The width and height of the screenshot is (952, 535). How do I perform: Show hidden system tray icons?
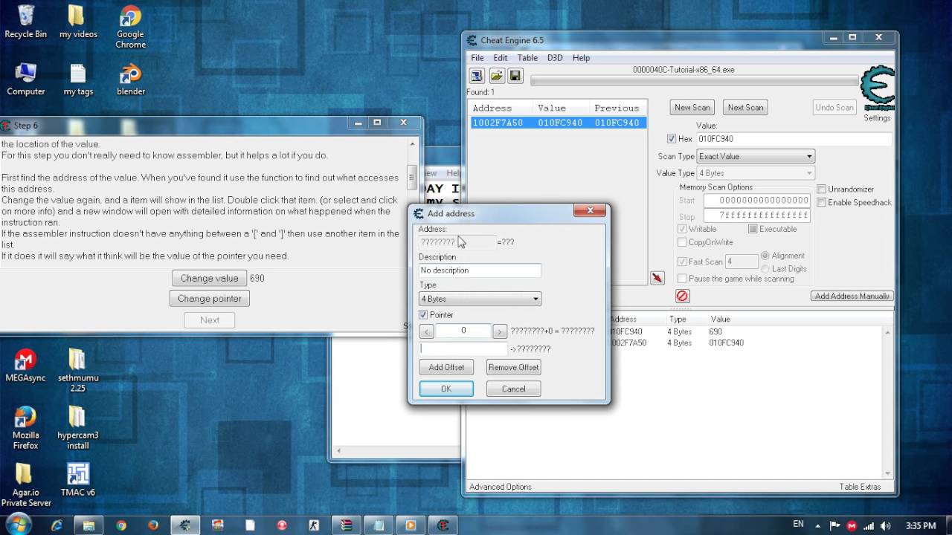click(819, 525)
